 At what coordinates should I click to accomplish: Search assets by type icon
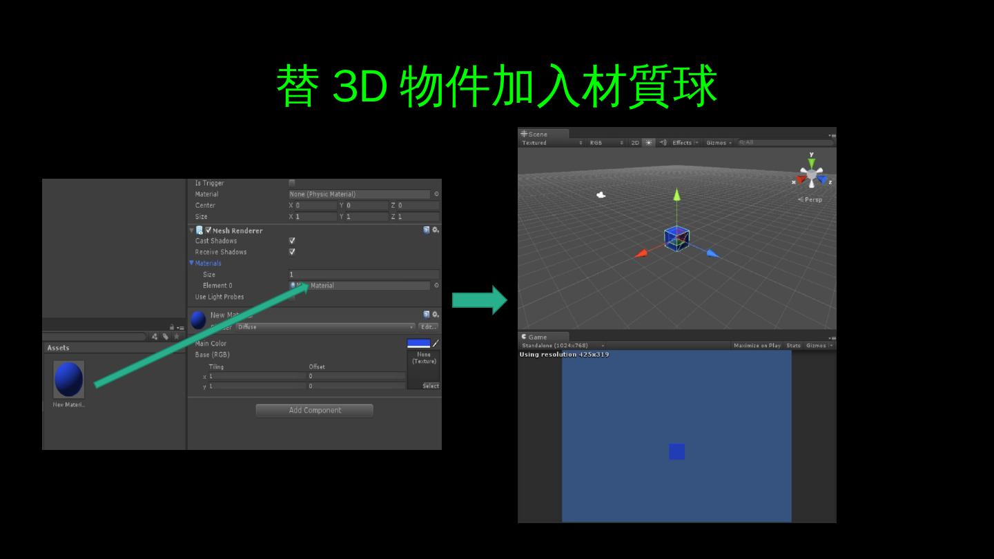tap(155, 337)
